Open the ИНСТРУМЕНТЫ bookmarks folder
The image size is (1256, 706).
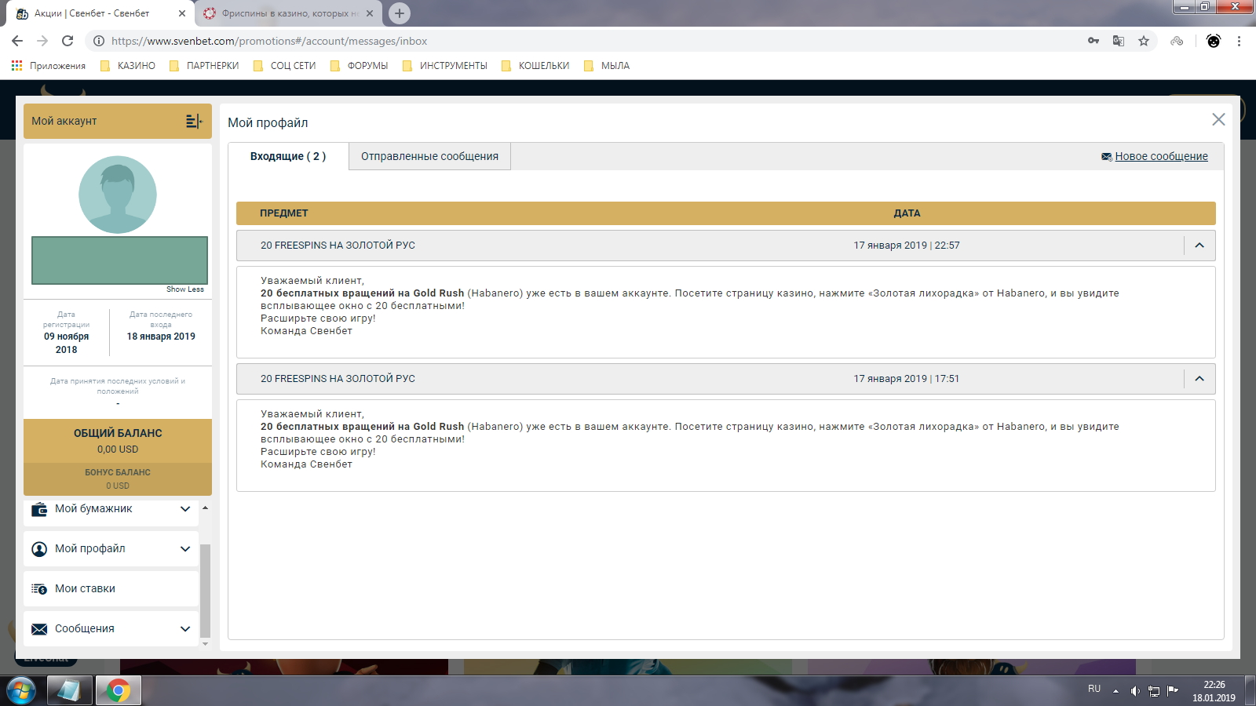[444, 66]
